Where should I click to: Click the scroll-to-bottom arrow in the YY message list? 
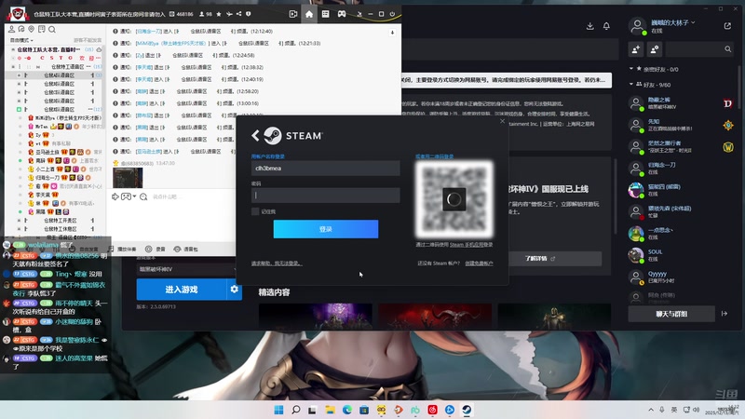click(392, 33)
